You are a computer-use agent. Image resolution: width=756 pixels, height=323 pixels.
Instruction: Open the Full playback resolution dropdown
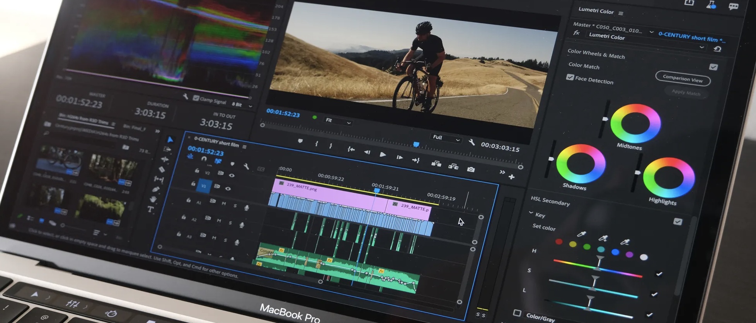pyautogui.click(x=446, y=138)
